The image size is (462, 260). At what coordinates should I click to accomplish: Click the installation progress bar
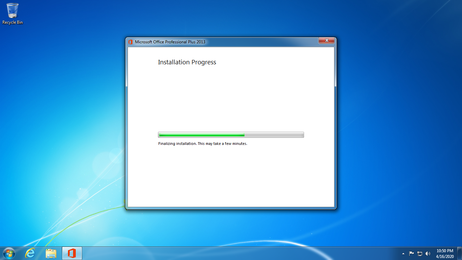coord(231,135)
